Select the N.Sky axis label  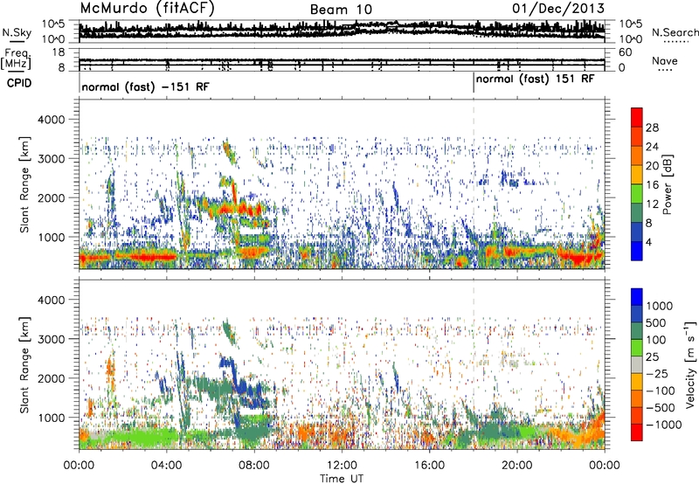pos(17,32)
